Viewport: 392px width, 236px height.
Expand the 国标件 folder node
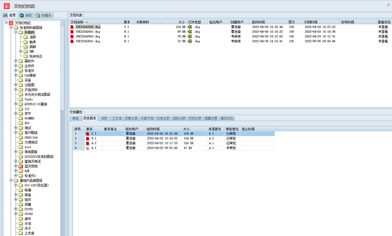(x=16, y=61)
